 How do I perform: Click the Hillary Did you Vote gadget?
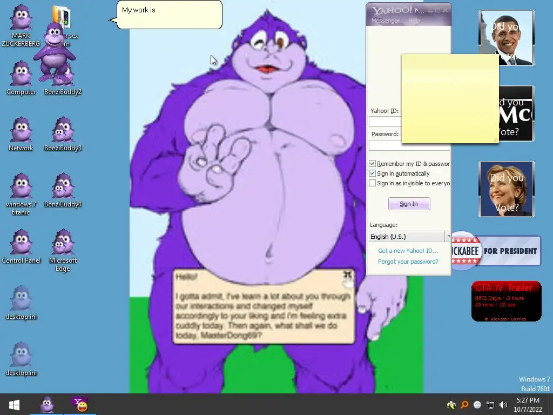click(x=507, y=189)
